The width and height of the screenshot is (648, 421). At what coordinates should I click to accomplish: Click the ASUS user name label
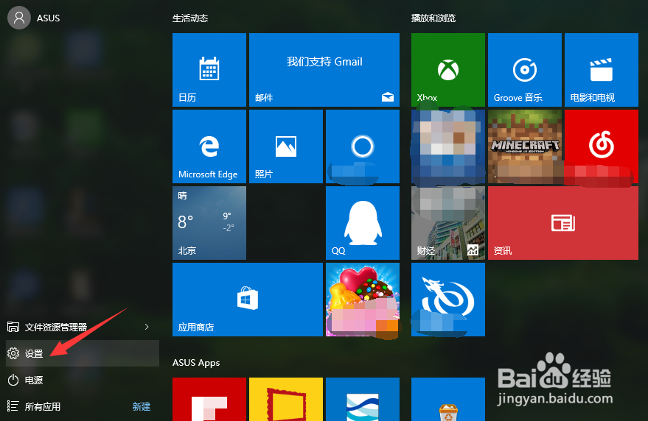(x=49, y=18)
